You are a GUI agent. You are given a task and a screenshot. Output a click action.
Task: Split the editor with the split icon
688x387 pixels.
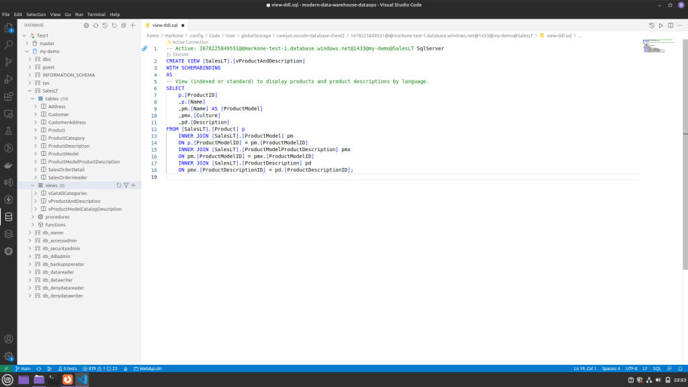[671, 25]
